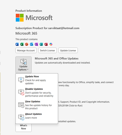
Task: Click the Access app icon
Action: [x=46, y=44]
